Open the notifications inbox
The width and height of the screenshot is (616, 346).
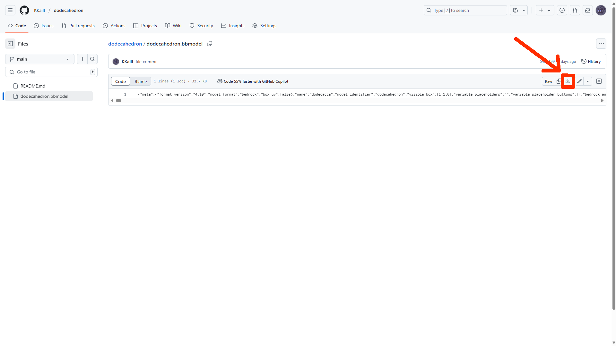(x=588, y=10)
